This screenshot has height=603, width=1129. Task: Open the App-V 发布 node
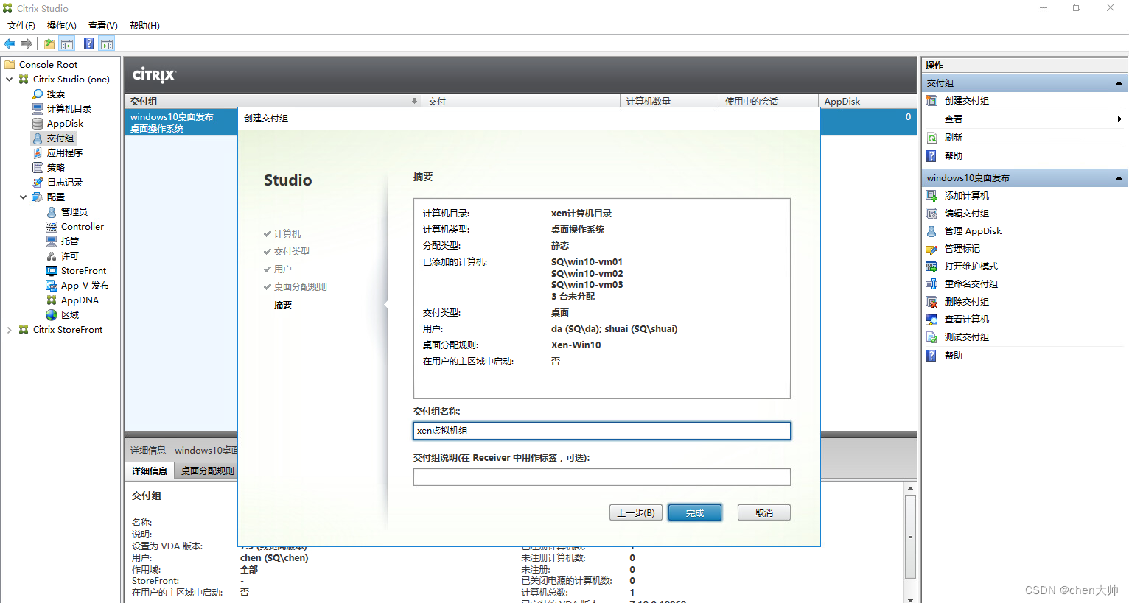(x=85, y=286)
